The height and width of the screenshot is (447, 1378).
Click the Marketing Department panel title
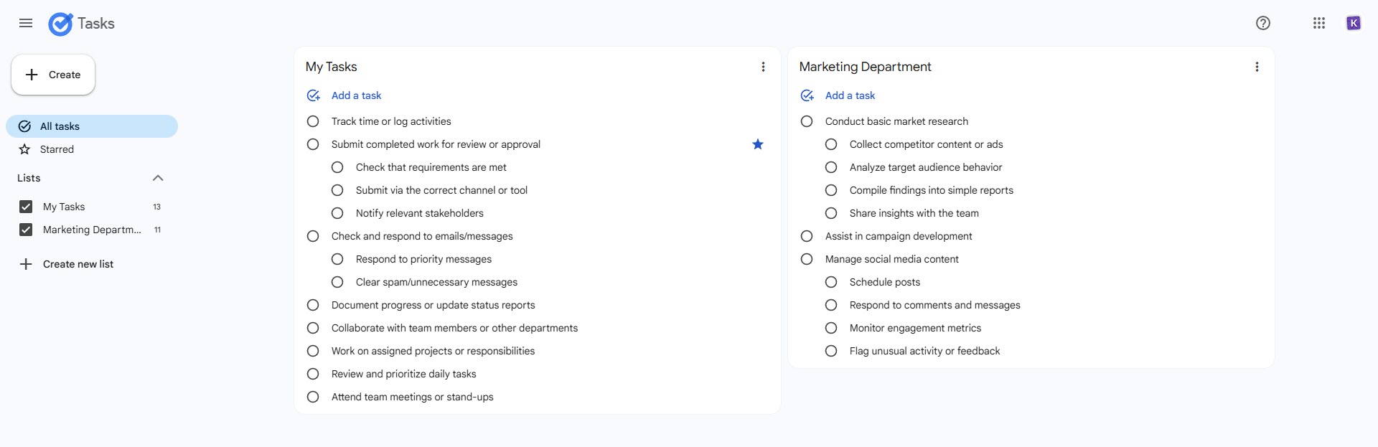click(865, 67)
